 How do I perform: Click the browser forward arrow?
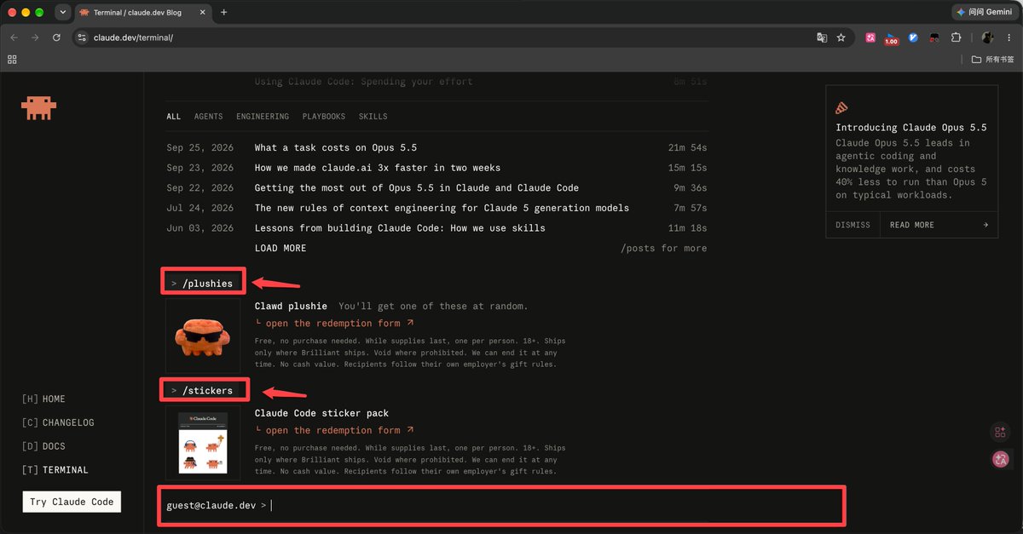[x=35, y=37]
